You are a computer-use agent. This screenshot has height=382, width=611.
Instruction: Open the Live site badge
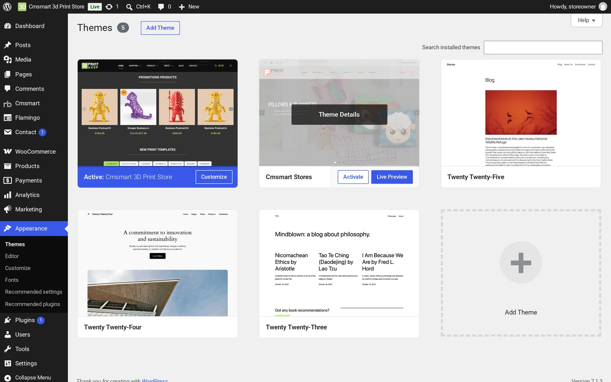click(x=95, y=7)
